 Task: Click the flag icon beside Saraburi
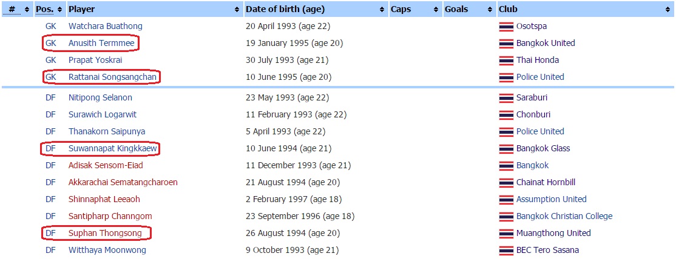tap(506, 98)
